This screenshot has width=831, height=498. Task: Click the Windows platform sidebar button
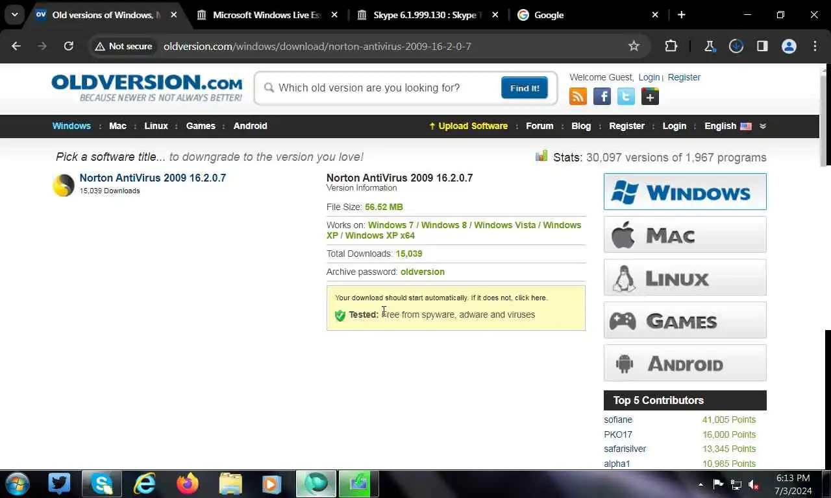click(x=685, y=191)
